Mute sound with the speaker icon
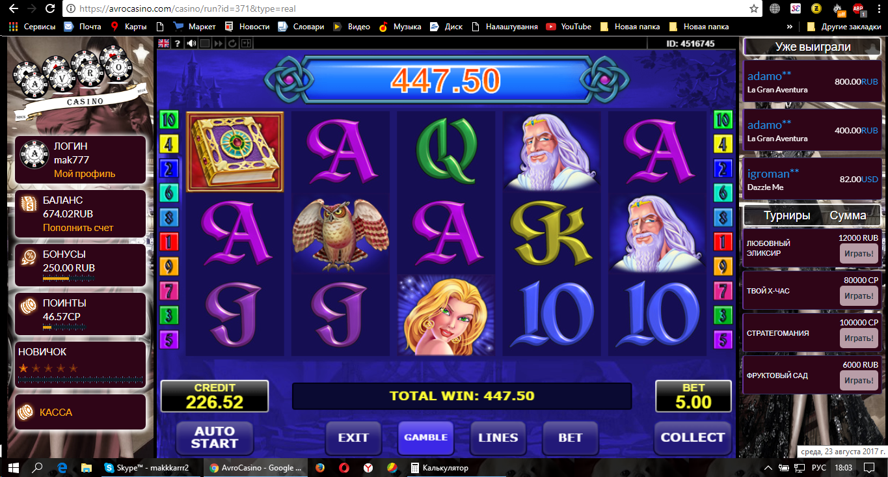This screenshot has height=477, width=888. [x=191, y=44]
